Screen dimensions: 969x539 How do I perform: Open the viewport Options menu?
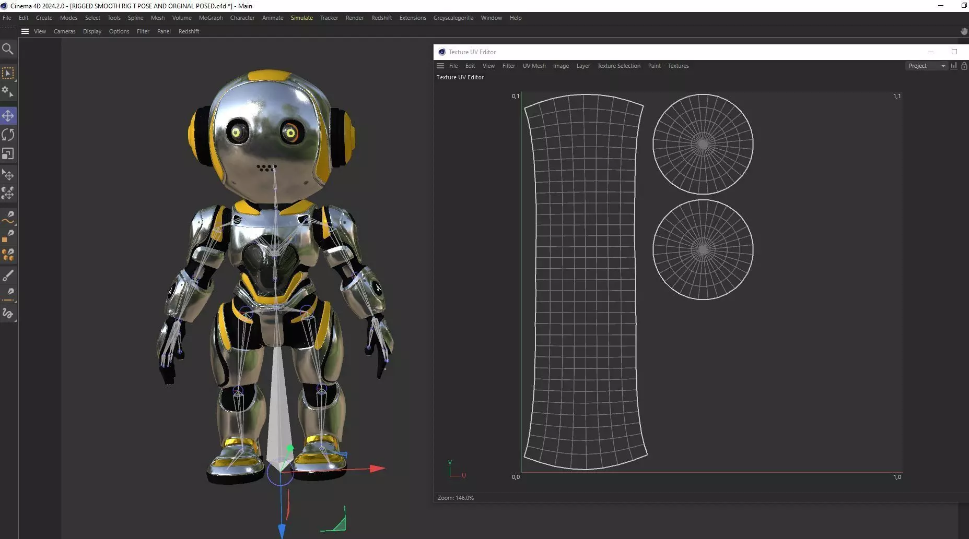click(x=119, y=31)
